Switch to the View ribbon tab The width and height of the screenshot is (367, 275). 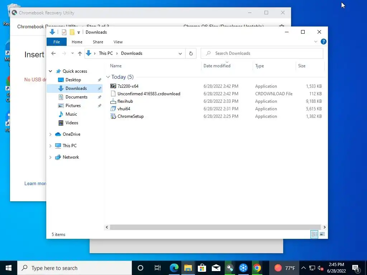click(x=118, y=42)
